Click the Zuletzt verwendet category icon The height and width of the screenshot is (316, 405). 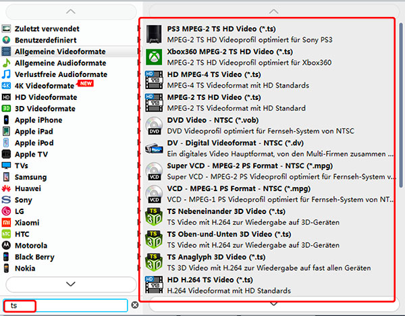click(x=6, y=28)
